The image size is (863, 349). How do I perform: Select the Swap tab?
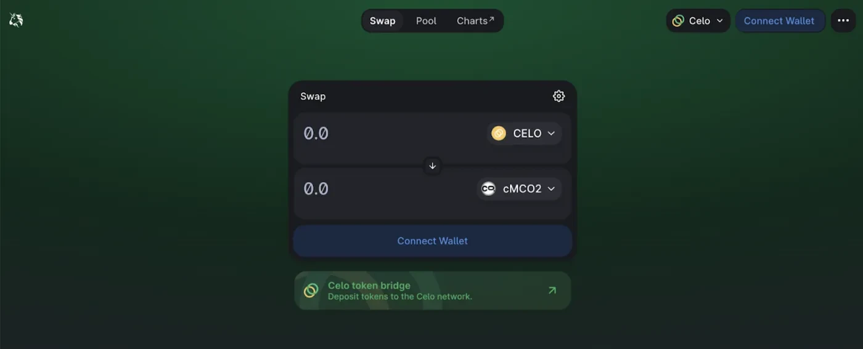(382, 21)
